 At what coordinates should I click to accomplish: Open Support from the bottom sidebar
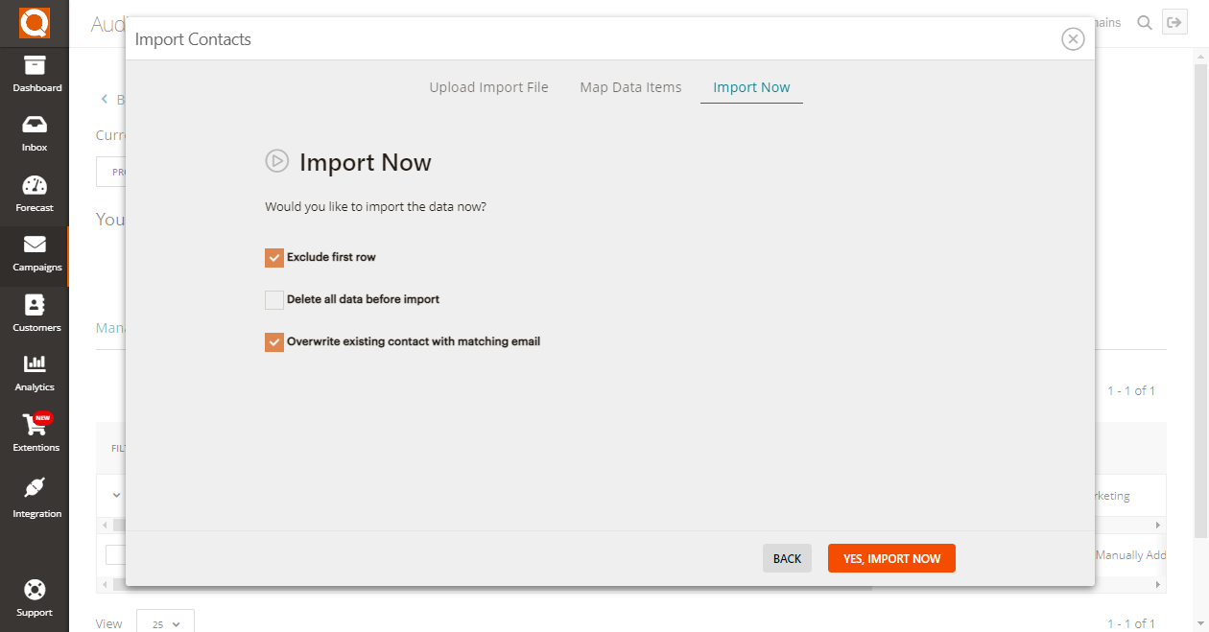(35, 595)
